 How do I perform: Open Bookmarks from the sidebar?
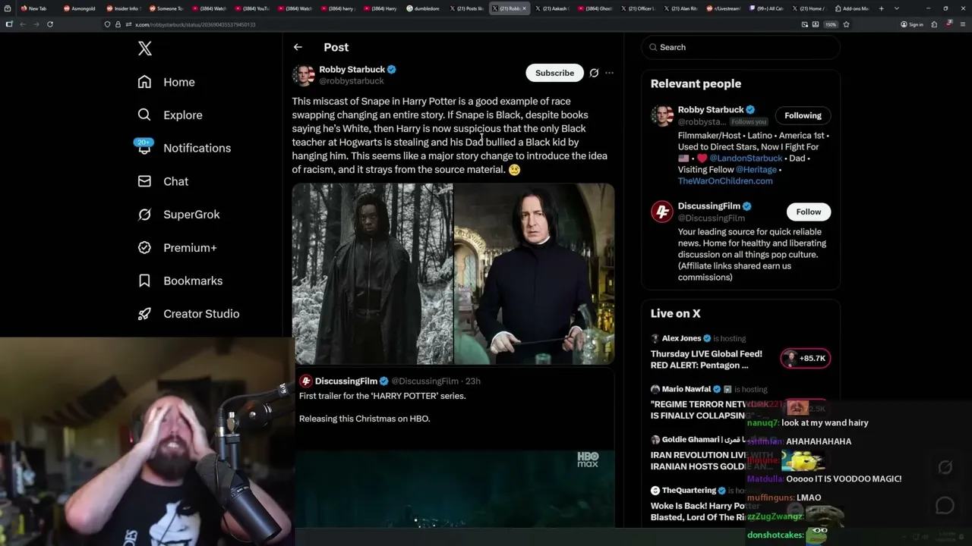click(180, 281)
